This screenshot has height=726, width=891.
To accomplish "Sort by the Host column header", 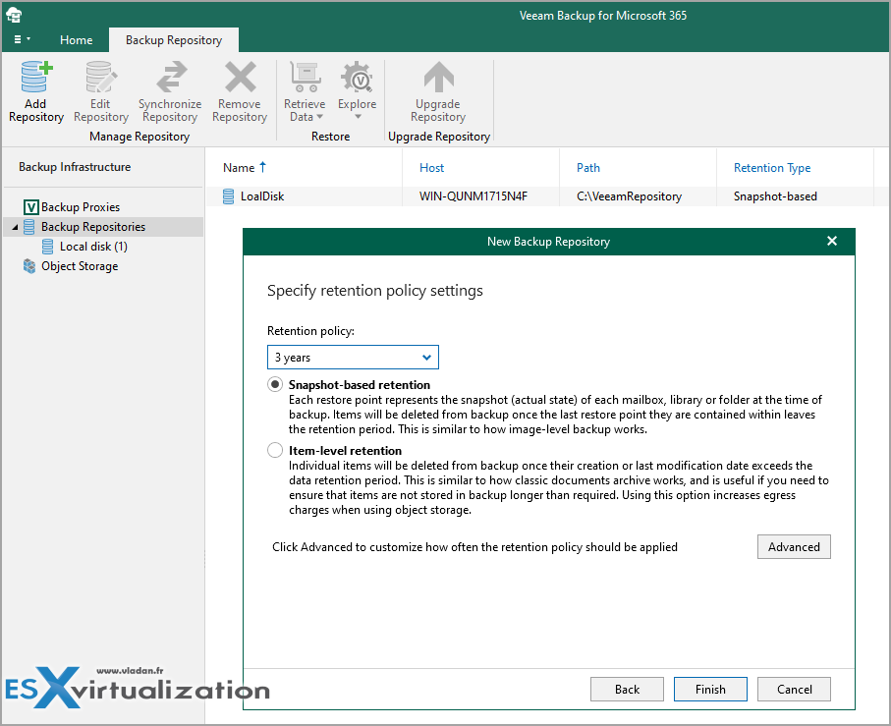I will point(432,168).
